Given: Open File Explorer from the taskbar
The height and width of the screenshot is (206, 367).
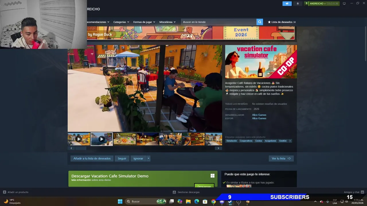Looking at the screenshot, I should pos(188,201).
